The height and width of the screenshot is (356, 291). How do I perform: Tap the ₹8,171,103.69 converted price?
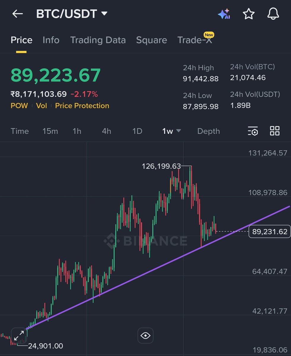[x=39, y=94]
